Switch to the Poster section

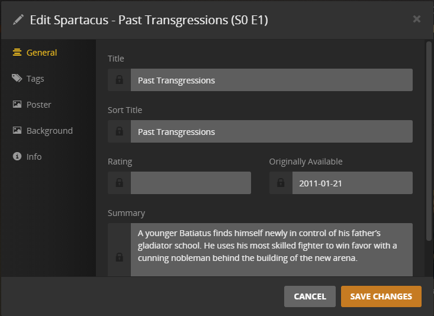[x=38, y=104]
